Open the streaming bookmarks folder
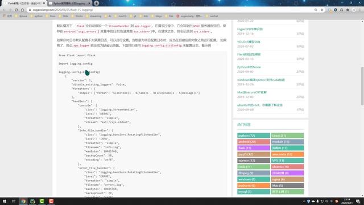 [93, 16]
